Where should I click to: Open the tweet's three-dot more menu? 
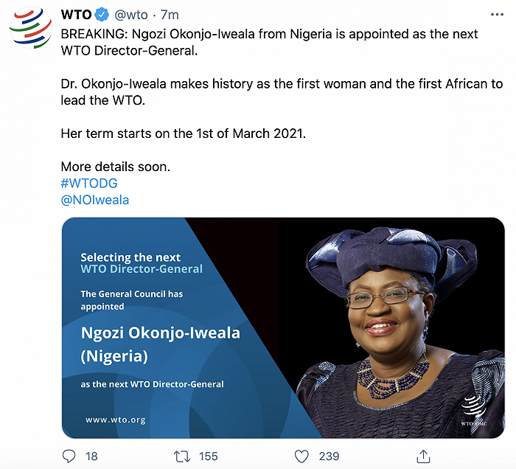(x=497, y=15)
